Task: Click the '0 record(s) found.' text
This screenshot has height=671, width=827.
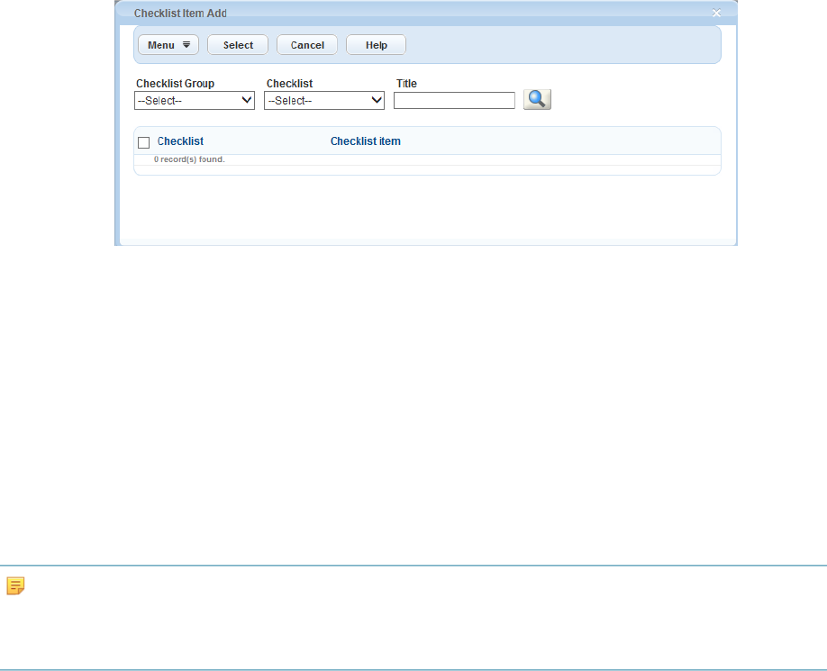Action: (x=189, y=159)
